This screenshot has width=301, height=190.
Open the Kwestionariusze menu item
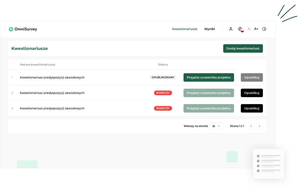[185, 29]
